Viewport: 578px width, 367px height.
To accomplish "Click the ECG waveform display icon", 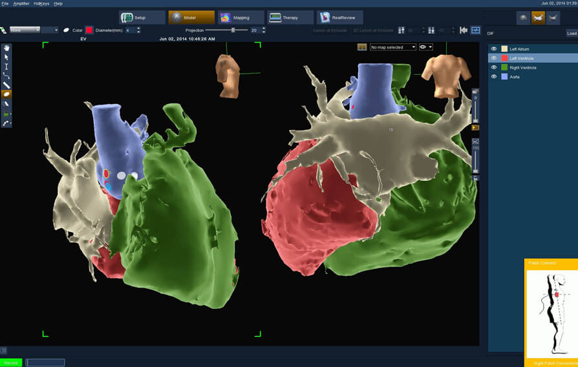I will (476, 30).
